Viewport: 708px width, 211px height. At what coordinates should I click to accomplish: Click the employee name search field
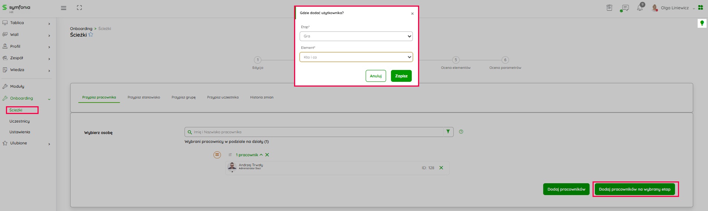tap(316, 132)
